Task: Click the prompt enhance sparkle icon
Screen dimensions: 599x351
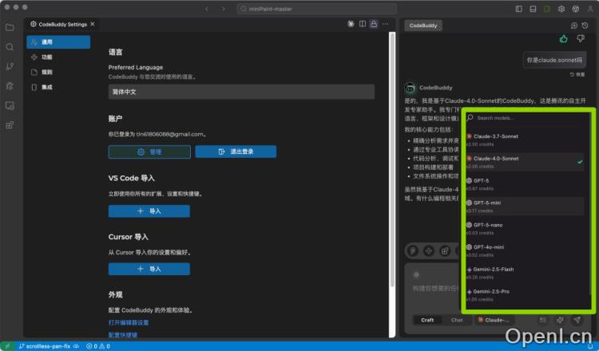Action: (560, 320)
